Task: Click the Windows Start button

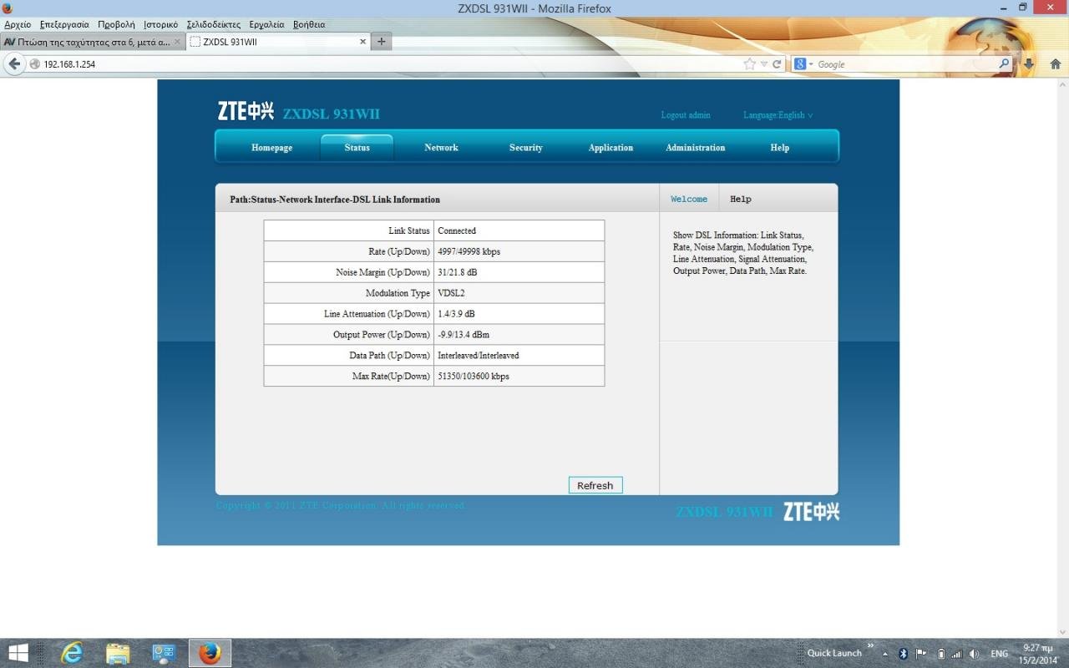Action: 18,653
